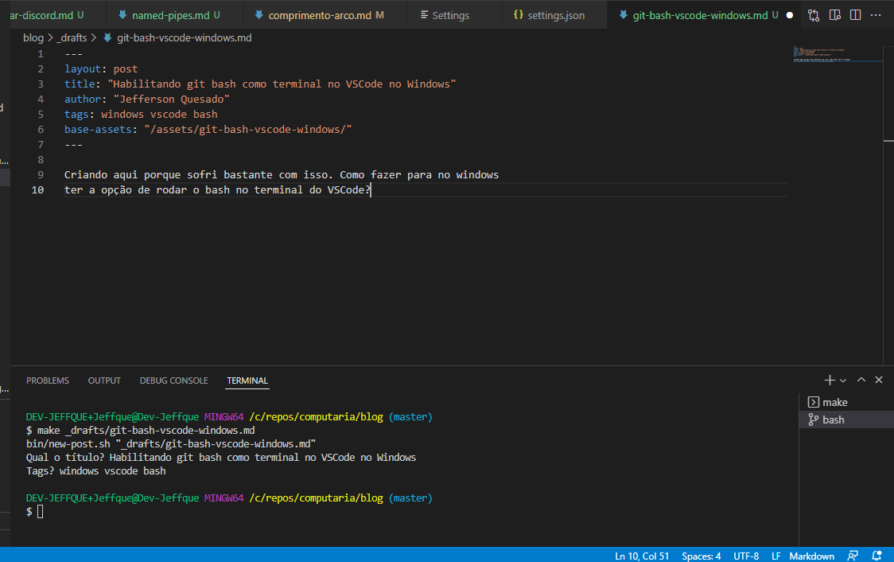
Task: Click the feedback icon in the status bar
Action: (853, 556)
